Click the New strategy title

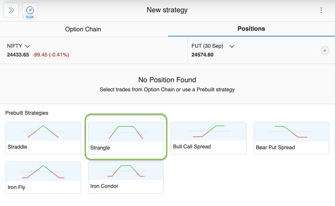(x=167, y=10)
